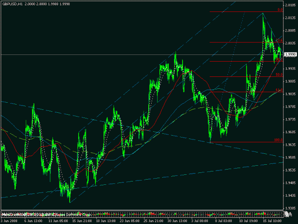Click the 23 Jun 05:00 time label
The image size is (298, 224).
(x=130, y=221)
